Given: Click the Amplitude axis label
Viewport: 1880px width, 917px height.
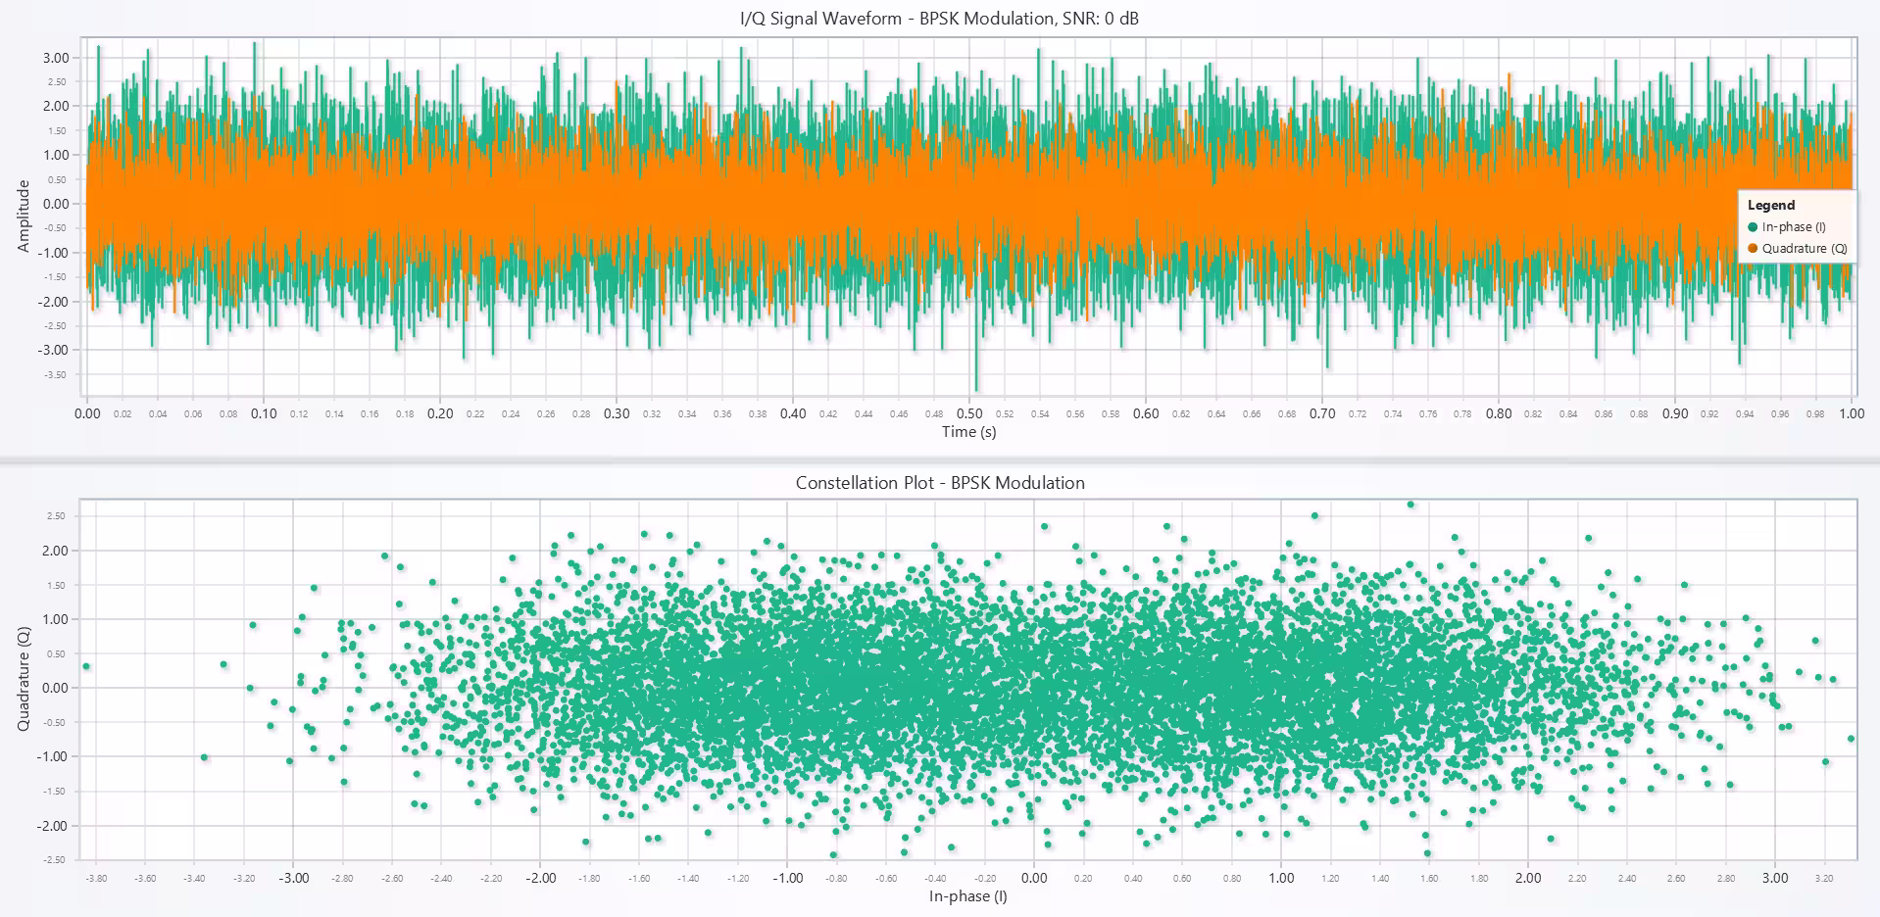Looking at the screenshot, I should (x=24, y=217).
